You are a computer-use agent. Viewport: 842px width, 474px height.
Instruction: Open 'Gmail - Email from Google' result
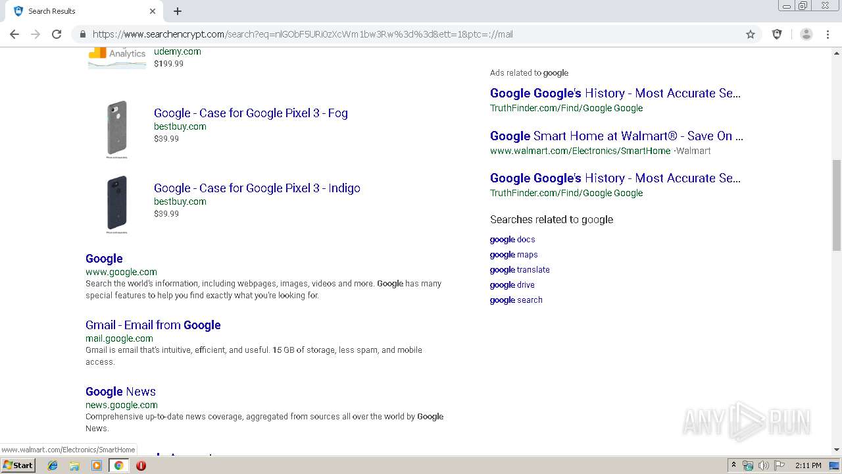(153, 325)
